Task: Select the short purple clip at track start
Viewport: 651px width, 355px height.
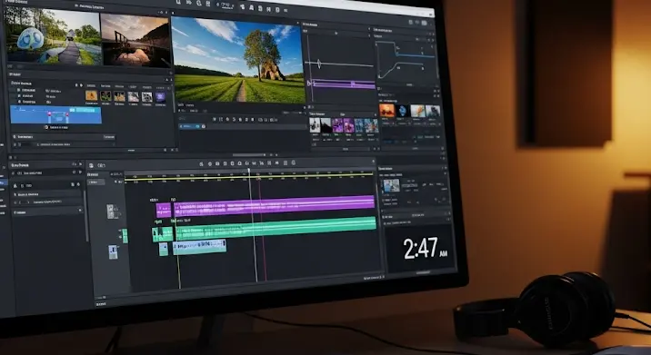Action: (163, 210)
